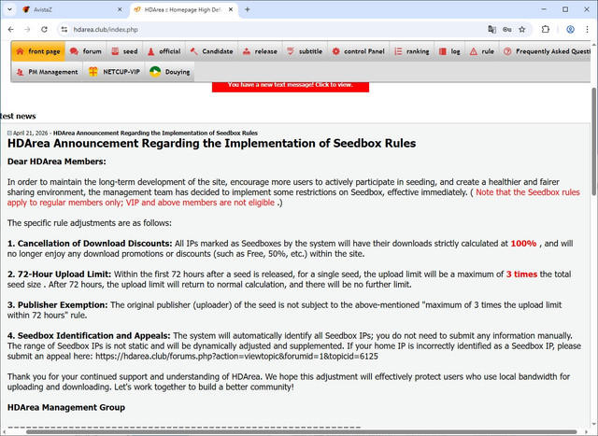The height and width of the screenshot is (436, 598).
Task: Click the red '100%' text
Action: (523, 244)
